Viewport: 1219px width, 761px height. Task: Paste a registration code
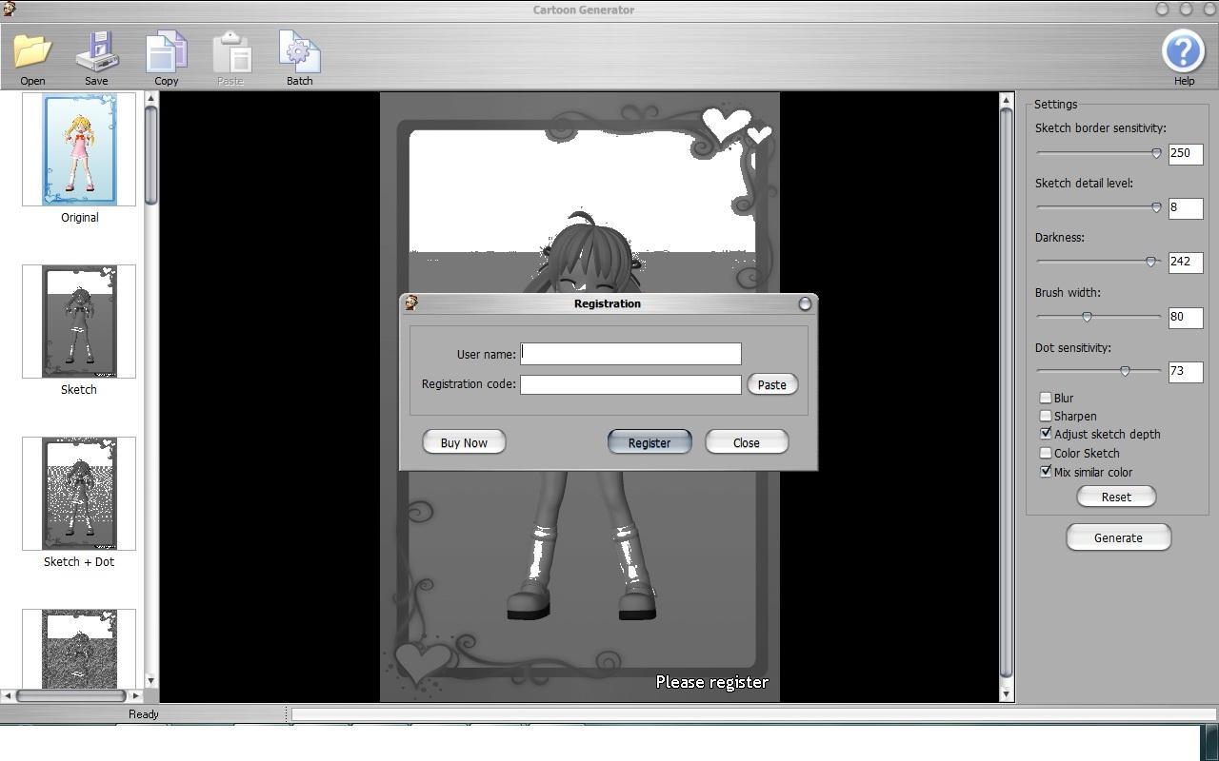tap(771, 384)
